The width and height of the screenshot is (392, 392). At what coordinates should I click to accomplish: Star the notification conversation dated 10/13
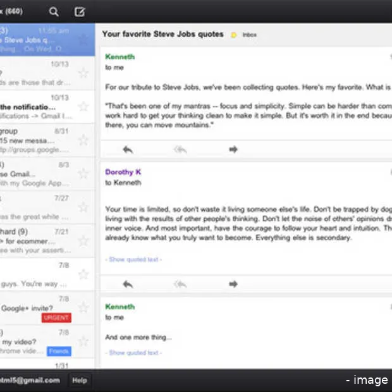pyautogui.click(x=83, y=106)
